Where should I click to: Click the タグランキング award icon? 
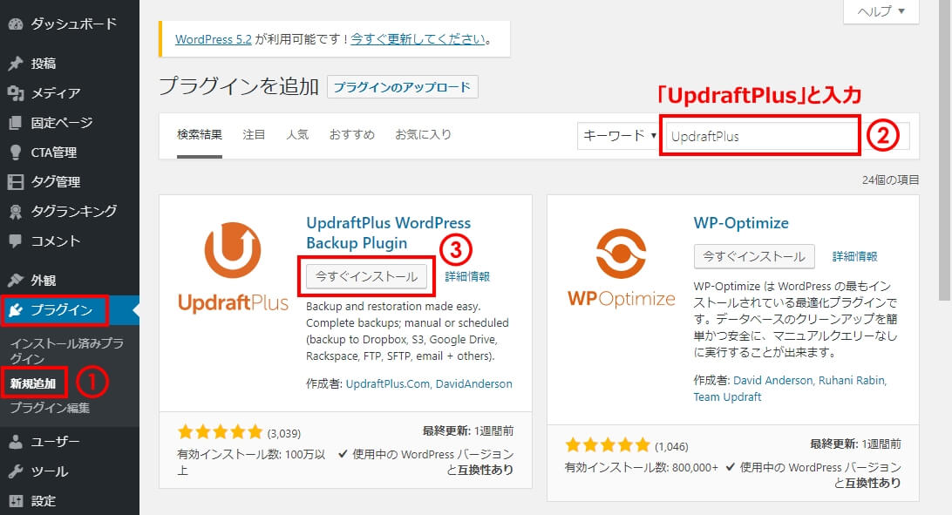15,211
